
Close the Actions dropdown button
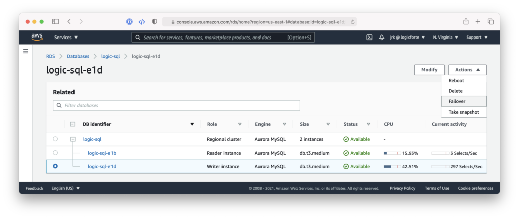467,70
